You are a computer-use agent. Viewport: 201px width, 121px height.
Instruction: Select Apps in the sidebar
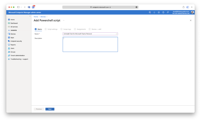point(11,38)
